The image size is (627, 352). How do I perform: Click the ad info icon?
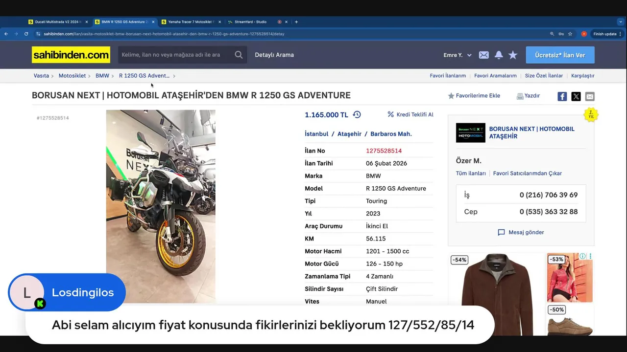pos(583,256)
